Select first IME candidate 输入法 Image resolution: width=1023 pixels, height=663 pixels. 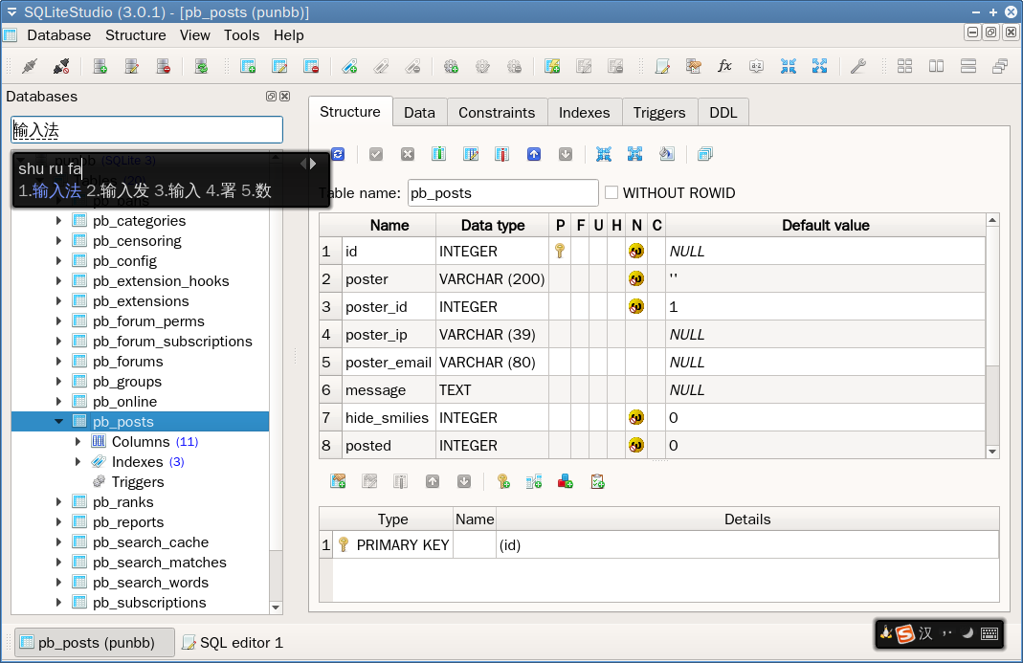click(x=50, y=191)
